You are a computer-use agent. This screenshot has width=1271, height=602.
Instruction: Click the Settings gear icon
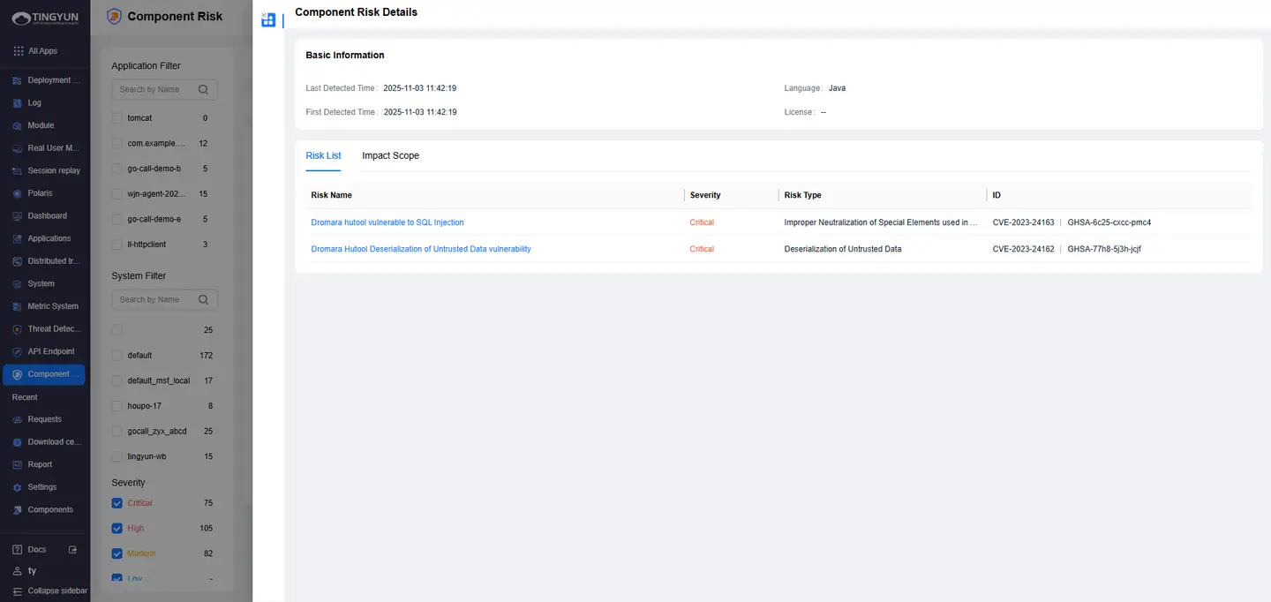[18, 487]
